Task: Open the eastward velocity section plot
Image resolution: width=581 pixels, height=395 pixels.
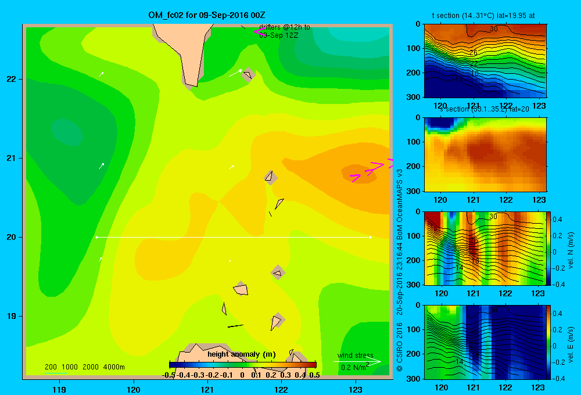Action: tap(485, 342)
